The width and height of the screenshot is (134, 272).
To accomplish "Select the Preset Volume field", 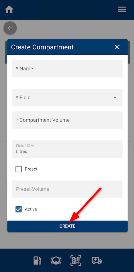I will (67, 189).
